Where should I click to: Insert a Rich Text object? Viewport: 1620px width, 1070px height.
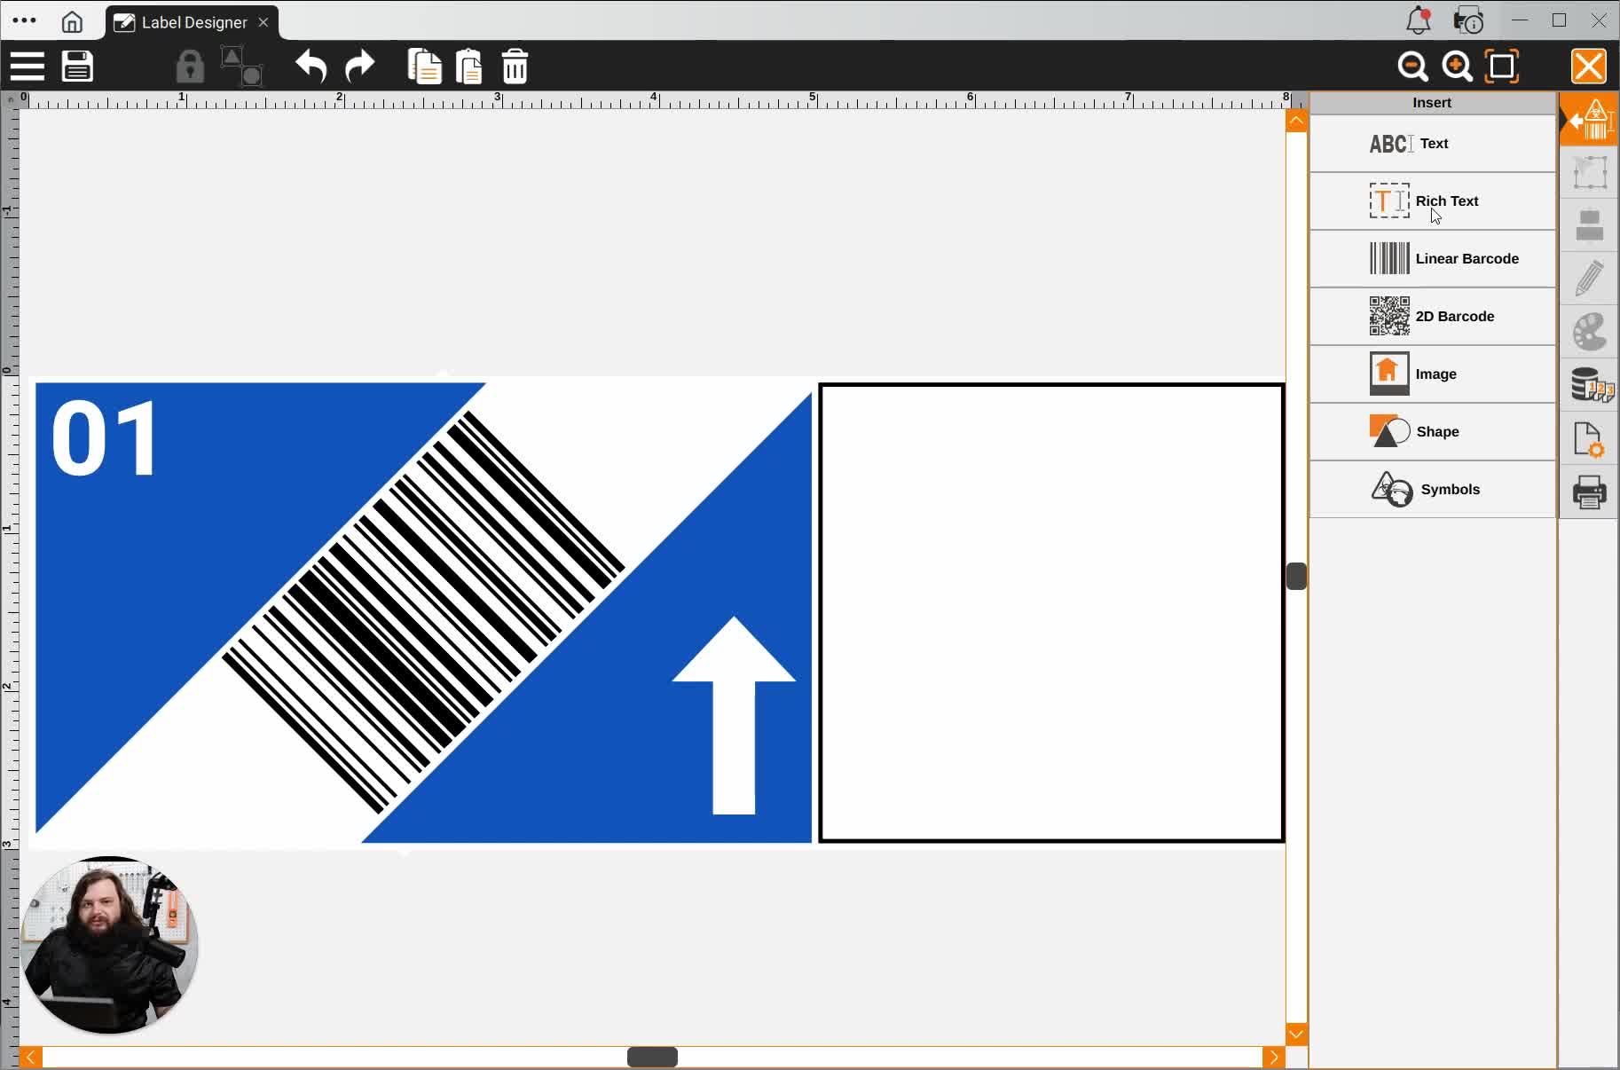tap(1433, 201)
